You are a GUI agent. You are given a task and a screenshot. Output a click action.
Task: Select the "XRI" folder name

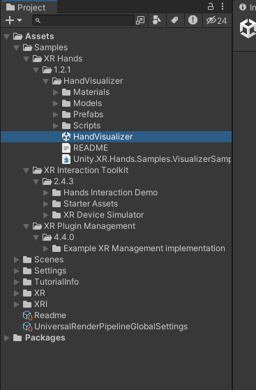pos(40,304)
